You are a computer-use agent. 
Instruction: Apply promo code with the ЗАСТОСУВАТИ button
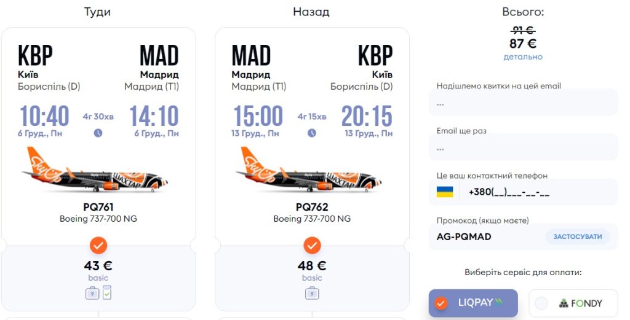pyautogui.click(x=577, y=236)
